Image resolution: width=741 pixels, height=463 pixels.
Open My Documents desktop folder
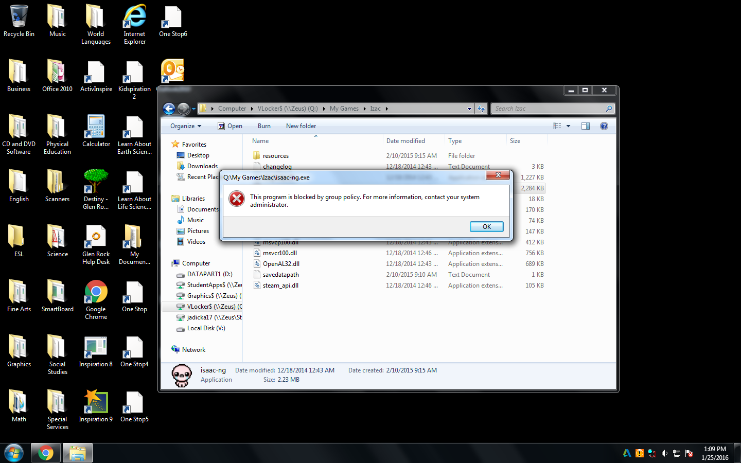coord(134,245)
